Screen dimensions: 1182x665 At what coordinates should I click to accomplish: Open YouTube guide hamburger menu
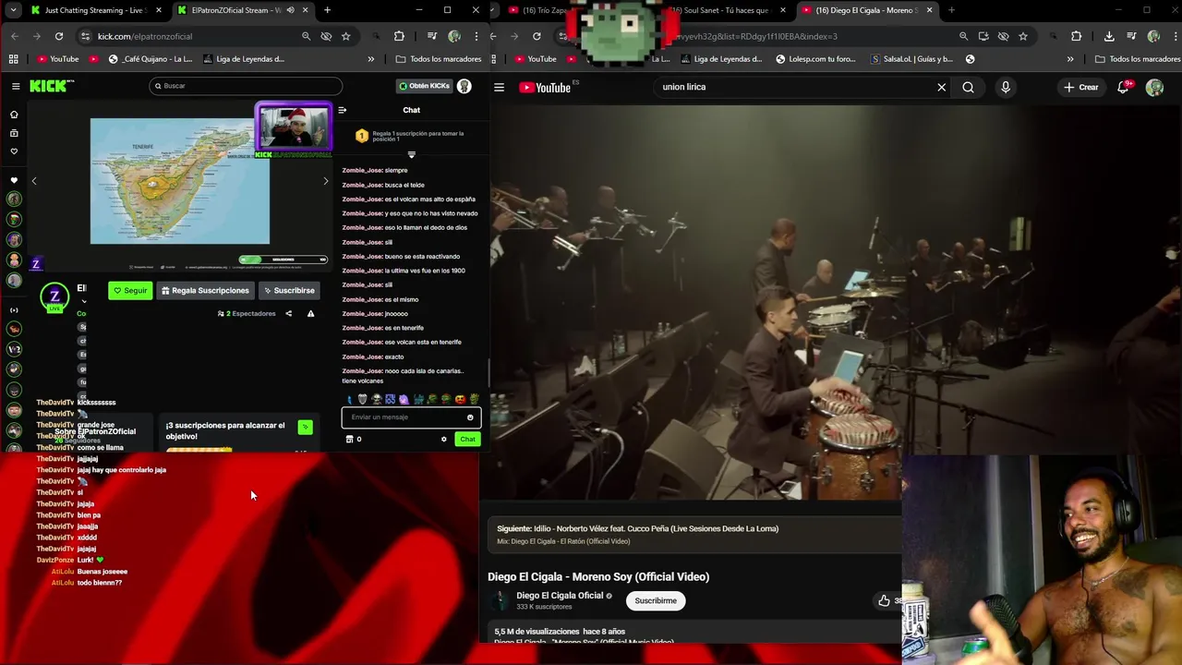[499, 88]
